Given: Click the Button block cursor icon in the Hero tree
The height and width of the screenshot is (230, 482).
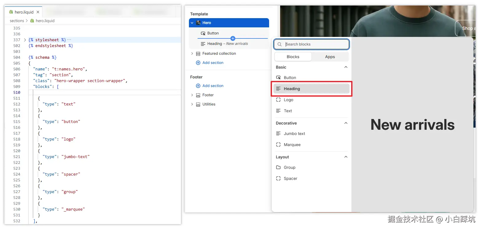Looking at the screenshot, I should (x=203, y=33).
